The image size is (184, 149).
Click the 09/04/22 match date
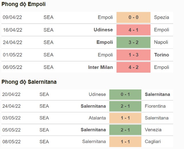(12, 17)
